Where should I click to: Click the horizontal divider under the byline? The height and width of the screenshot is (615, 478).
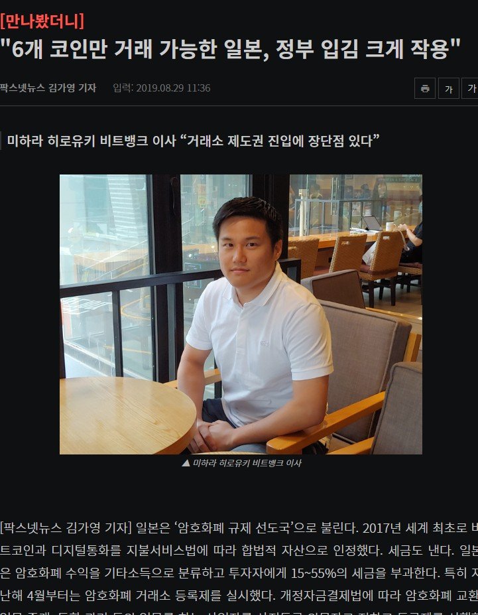click(239, 105)
